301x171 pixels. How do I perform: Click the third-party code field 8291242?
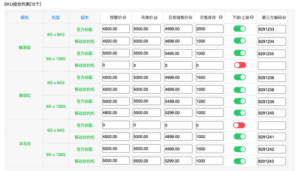[x=272, y=149]
